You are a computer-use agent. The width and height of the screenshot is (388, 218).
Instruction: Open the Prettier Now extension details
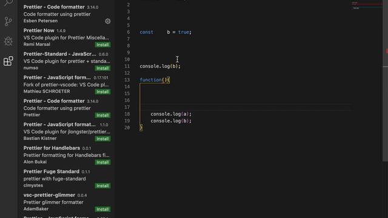(x=66, y=38)
